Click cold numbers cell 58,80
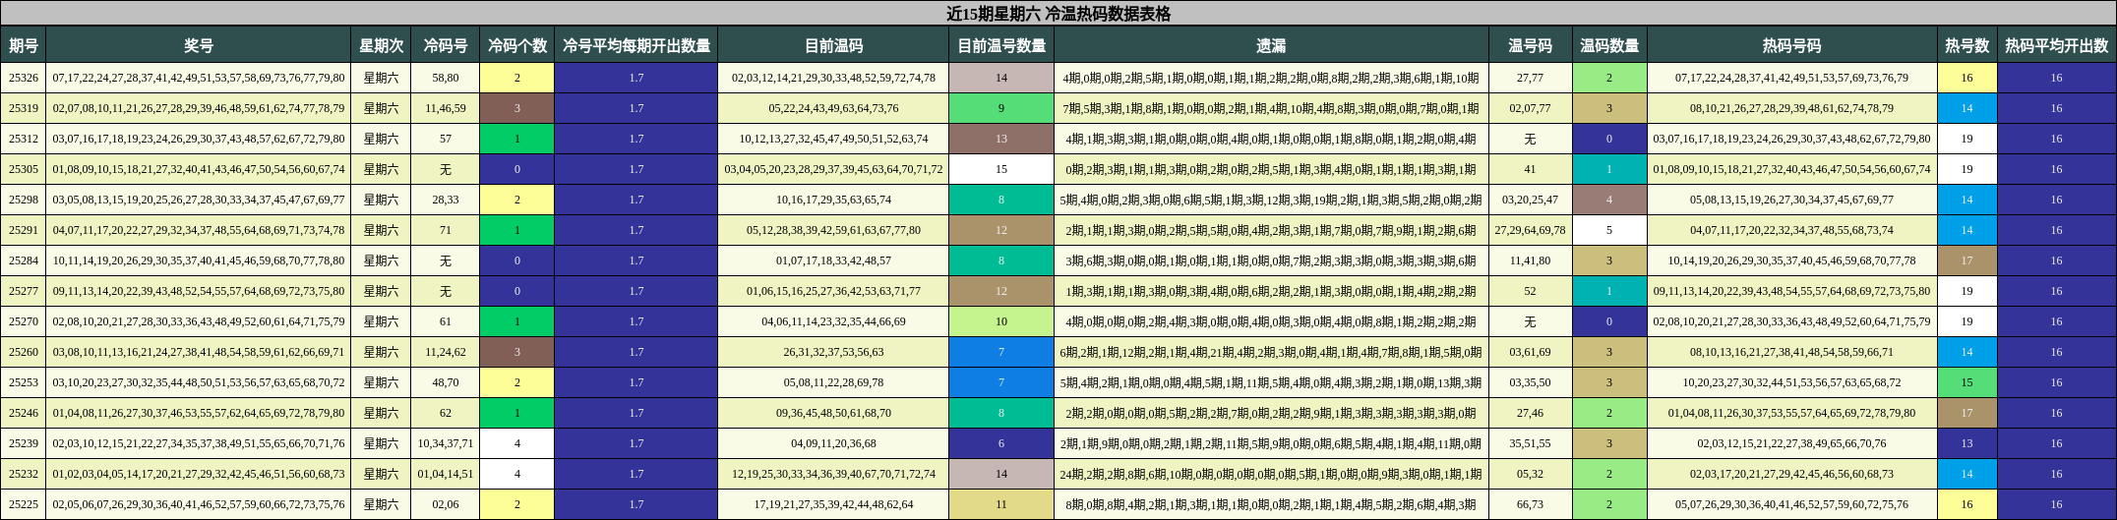Screen dimensions: 2117x520 click(x=446, y=78)
